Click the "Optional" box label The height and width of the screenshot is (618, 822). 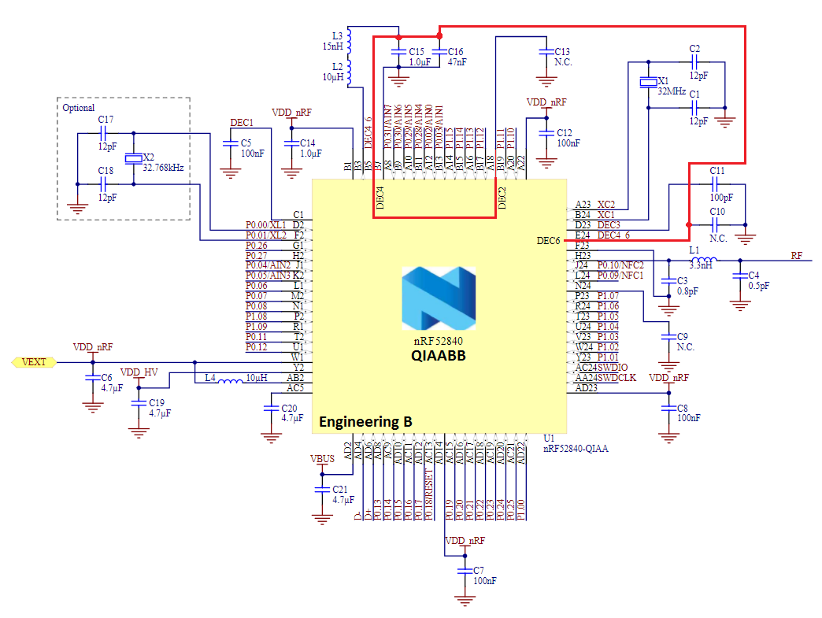(x=79, y=107)
